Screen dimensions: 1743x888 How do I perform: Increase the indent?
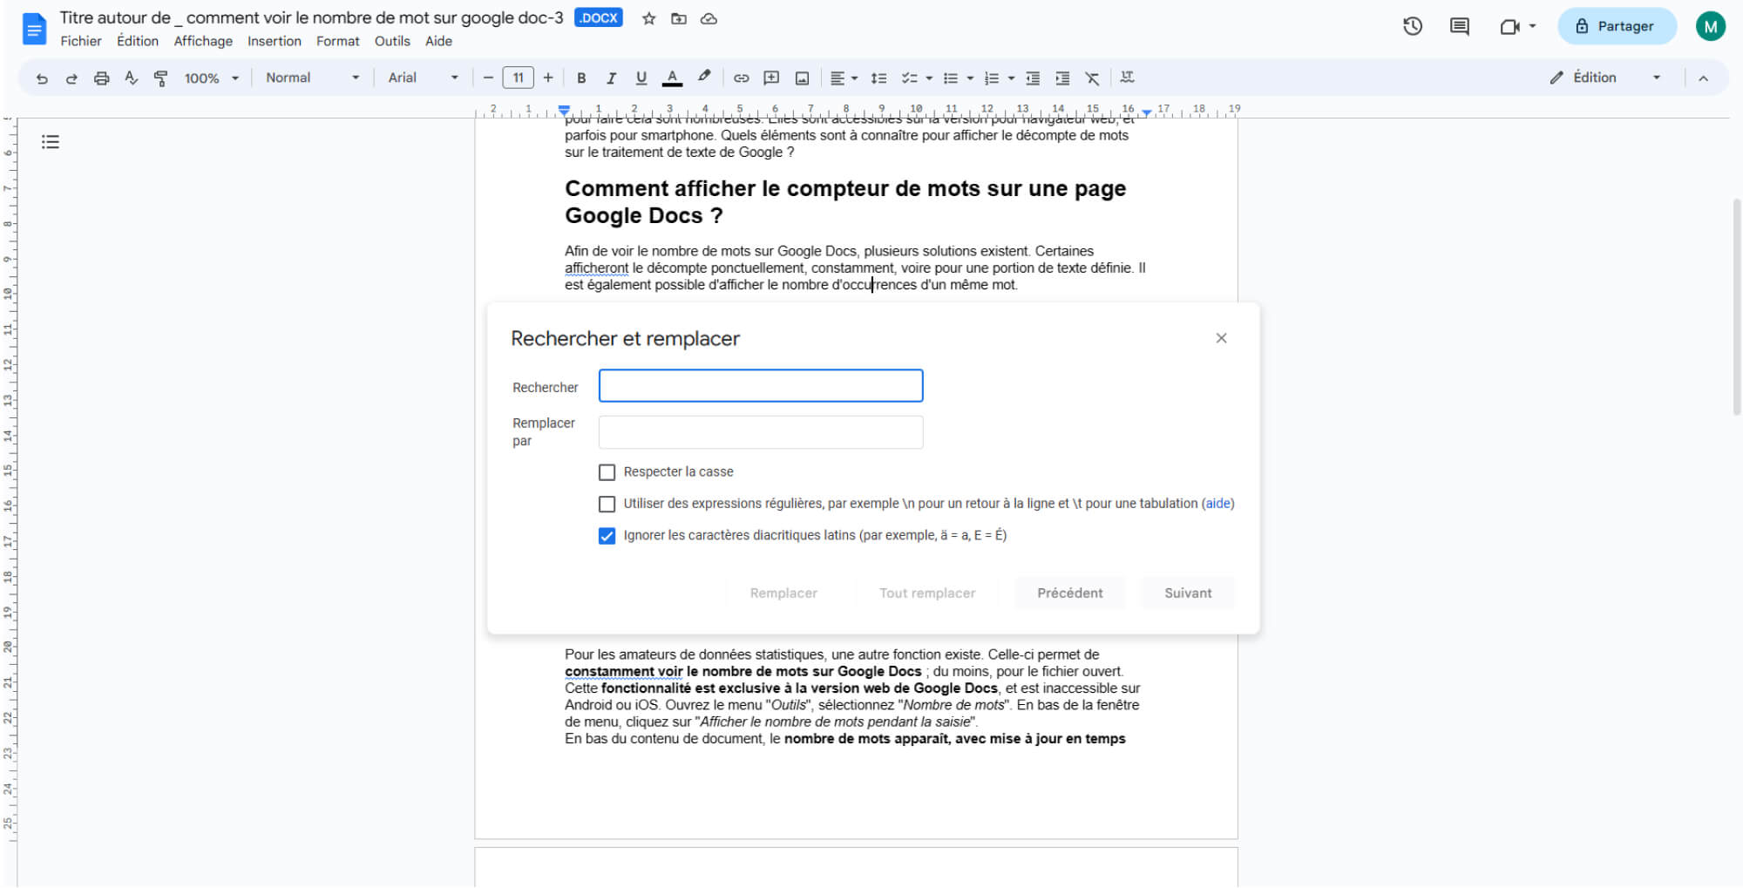point(1062,78)
